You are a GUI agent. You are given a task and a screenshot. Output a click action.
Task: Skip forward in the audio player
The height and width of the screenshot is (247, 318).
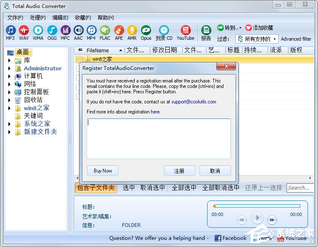(272, 220)
